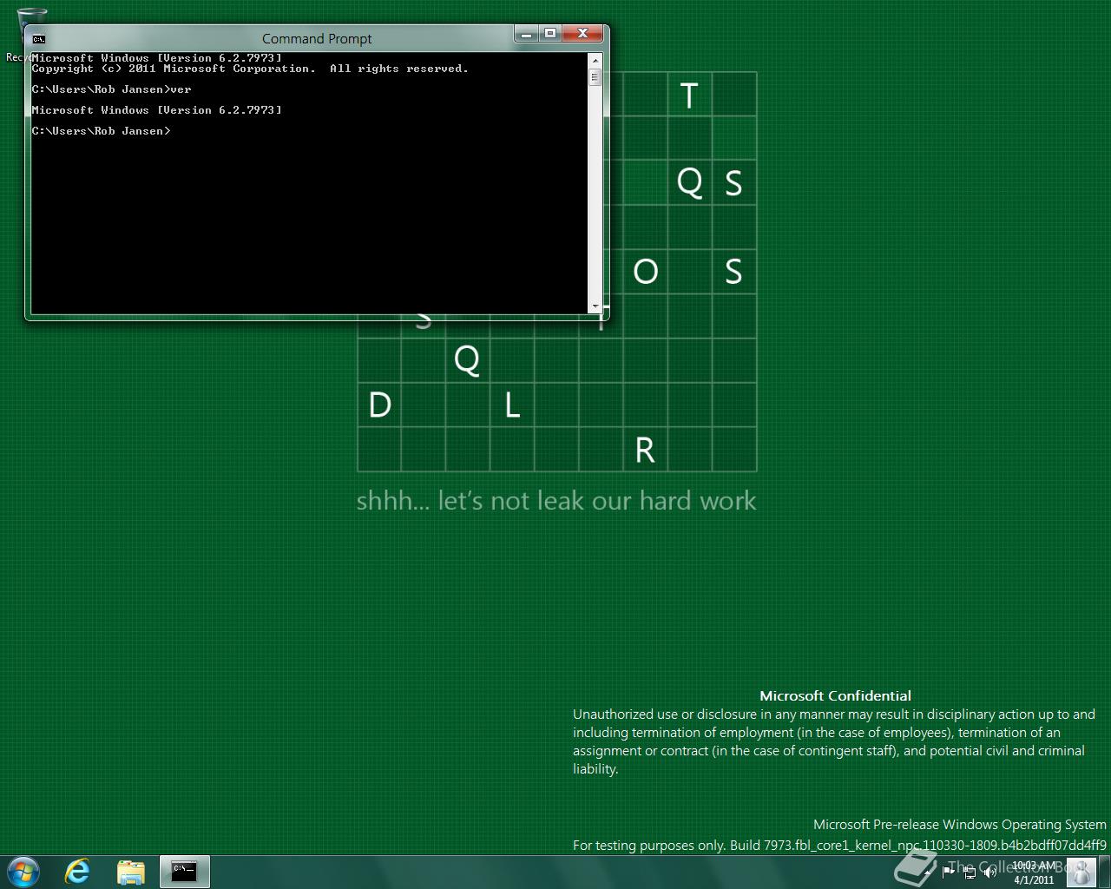
Task: Open the Command Prompt window system menu icon
Action: 38,39
